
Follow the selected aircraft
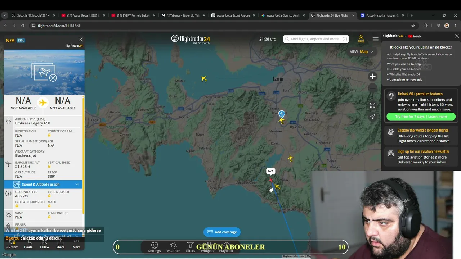44,244
